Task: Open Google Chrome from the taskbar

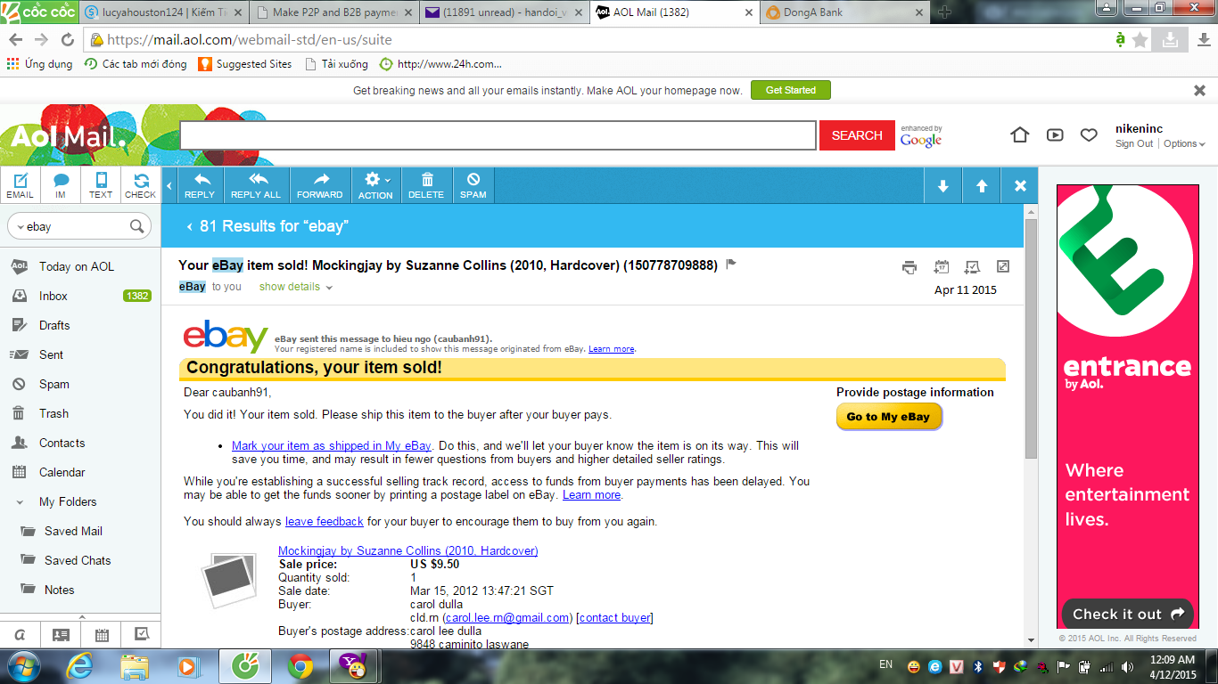Action: 300,666
